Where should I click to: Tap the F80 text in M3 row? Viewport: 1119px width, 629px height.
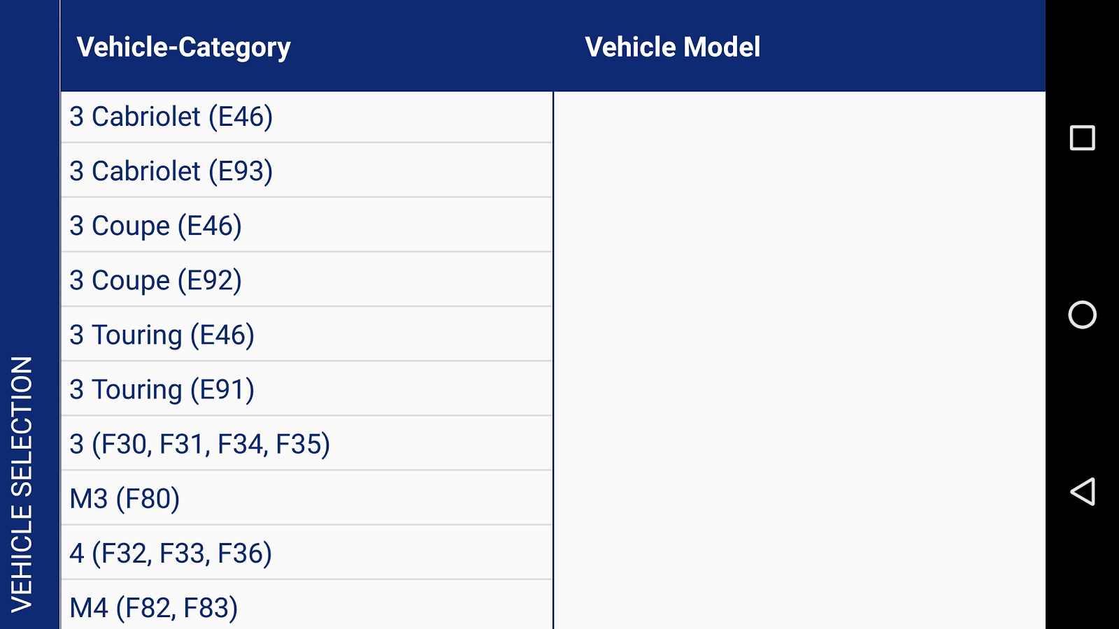coord(148,498)
